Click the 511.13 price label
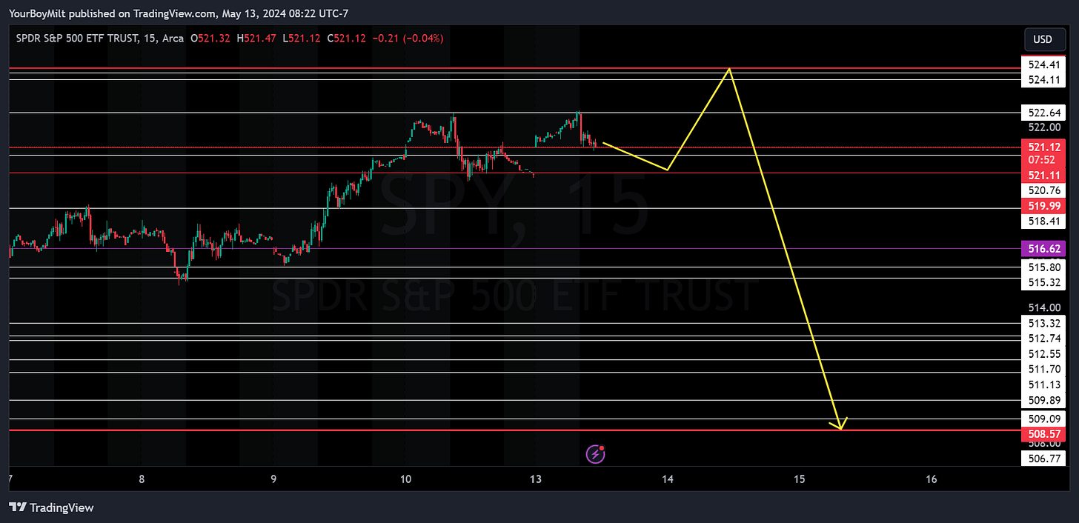This screenshot has width=1079, height=523. 1043,384
